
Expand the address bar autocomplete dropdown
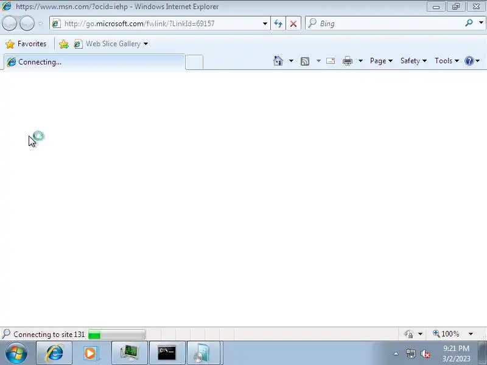tap(265, 24)
